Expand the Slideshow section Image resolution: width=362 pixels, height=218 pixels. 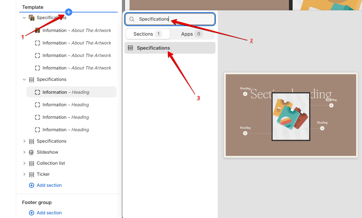(x=24, y=152)
